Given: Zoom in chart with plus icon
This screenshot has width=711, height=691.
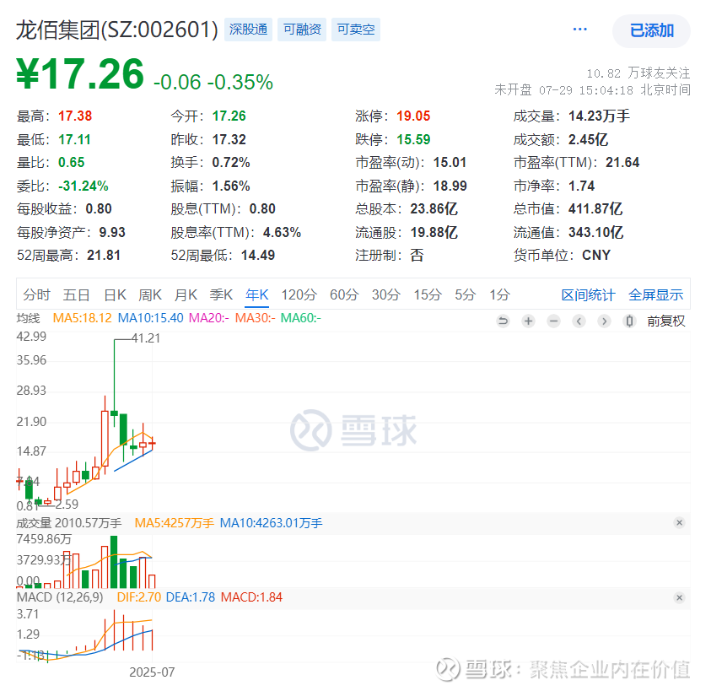Looking at the screenshot, I should tap(528, 321).
